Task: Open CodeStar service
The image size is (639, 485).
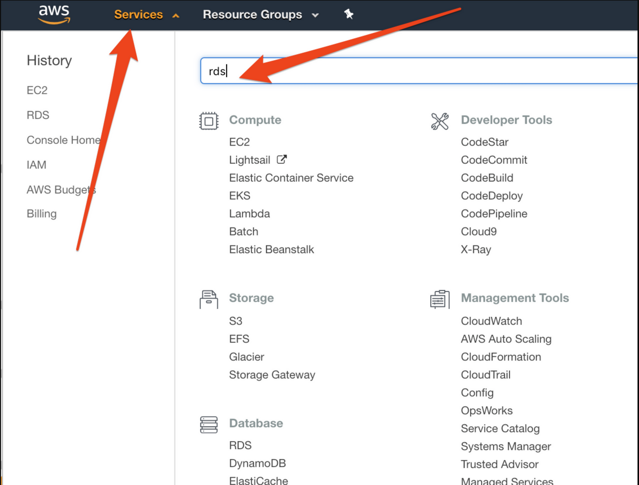Action: (x=485, y=142)
